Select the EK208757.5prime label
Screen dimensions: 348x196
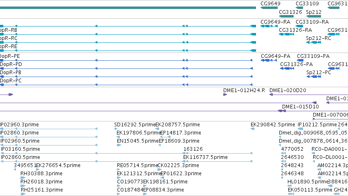[177, 125]
